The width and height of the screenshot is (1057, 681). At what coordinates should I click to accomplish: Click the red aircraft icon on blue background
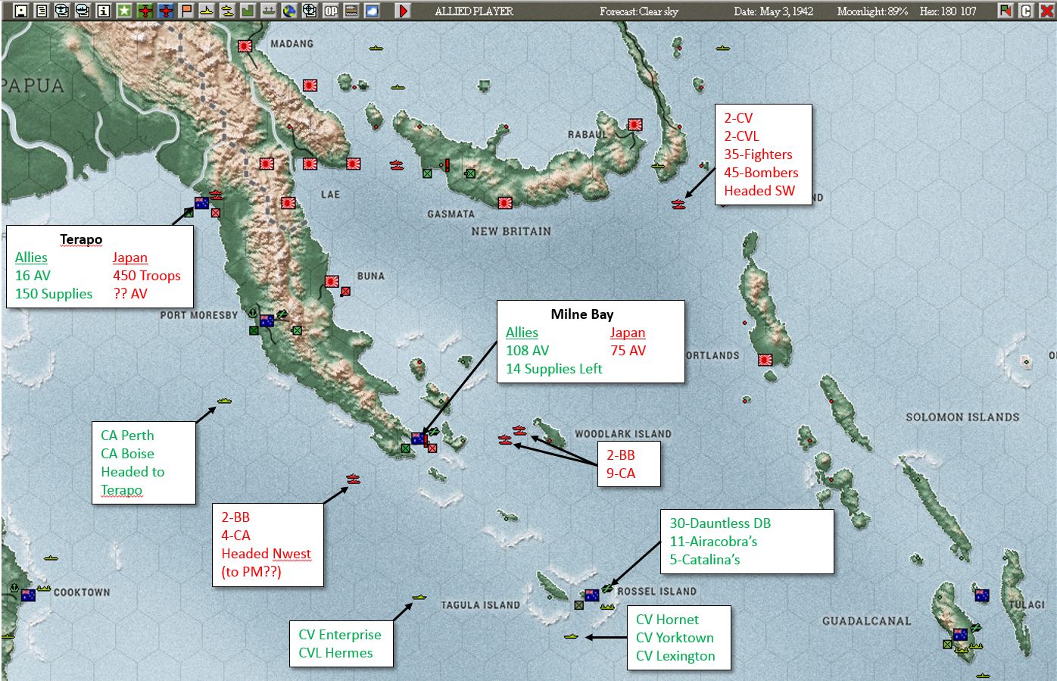(x=165, y=11)
